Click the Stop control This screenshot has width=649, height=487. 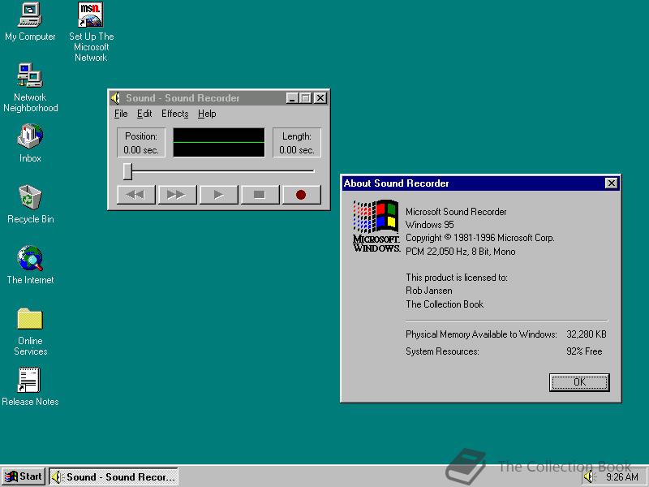tap(260, 194)
